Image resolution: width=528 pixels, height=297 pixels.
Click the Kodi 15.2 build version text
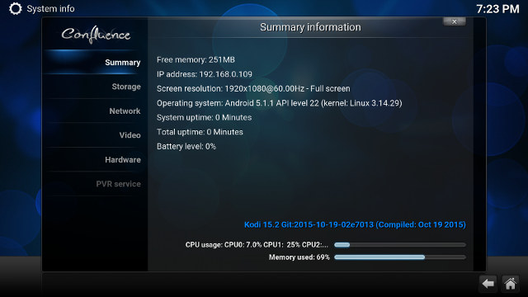click(355, 224)
